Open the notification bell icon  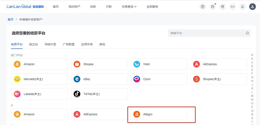point(243,7)
